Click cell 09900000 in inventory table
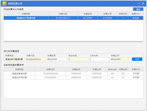Image resolution: width=147 pixels, height=111 pixels. point(76,74)
